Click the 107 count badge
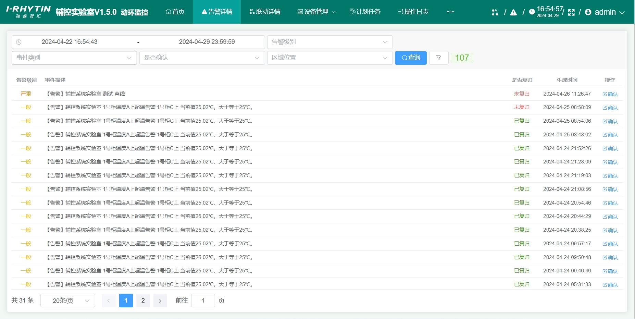This screenshot has width=635, height=319. (462, 58)
